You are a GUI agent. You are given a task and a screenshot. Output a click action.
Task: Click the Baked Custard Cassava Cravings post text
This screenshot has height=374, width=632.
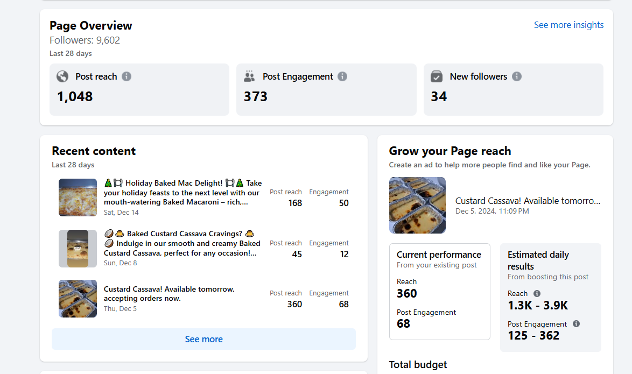182,243
